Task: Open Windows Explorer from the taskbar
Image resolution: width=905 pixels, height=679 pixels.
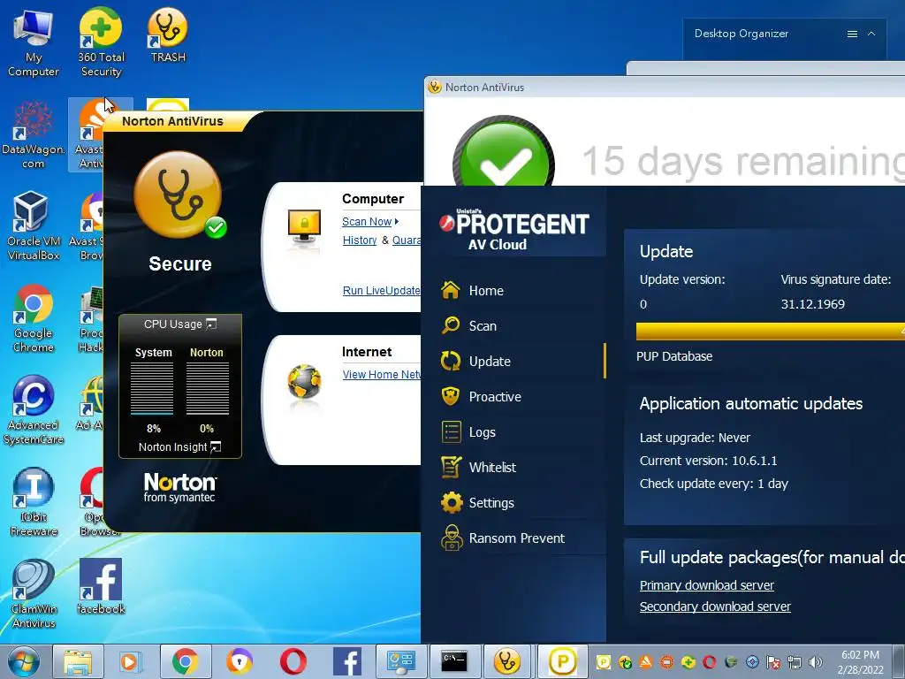Action: pos(78,661)
